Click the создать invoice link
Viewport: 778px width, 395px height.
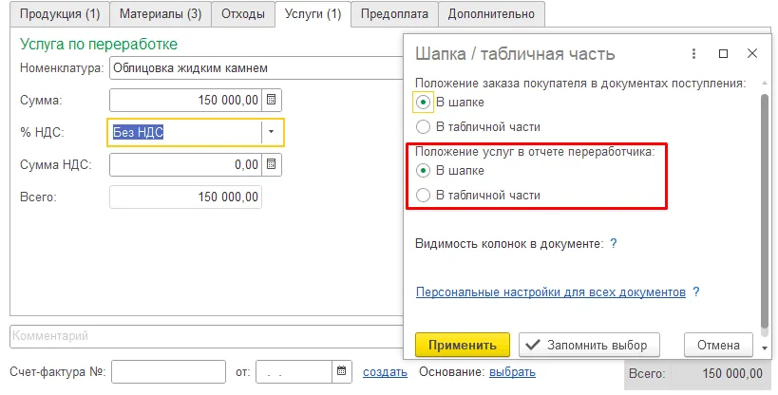pos(385,371)
